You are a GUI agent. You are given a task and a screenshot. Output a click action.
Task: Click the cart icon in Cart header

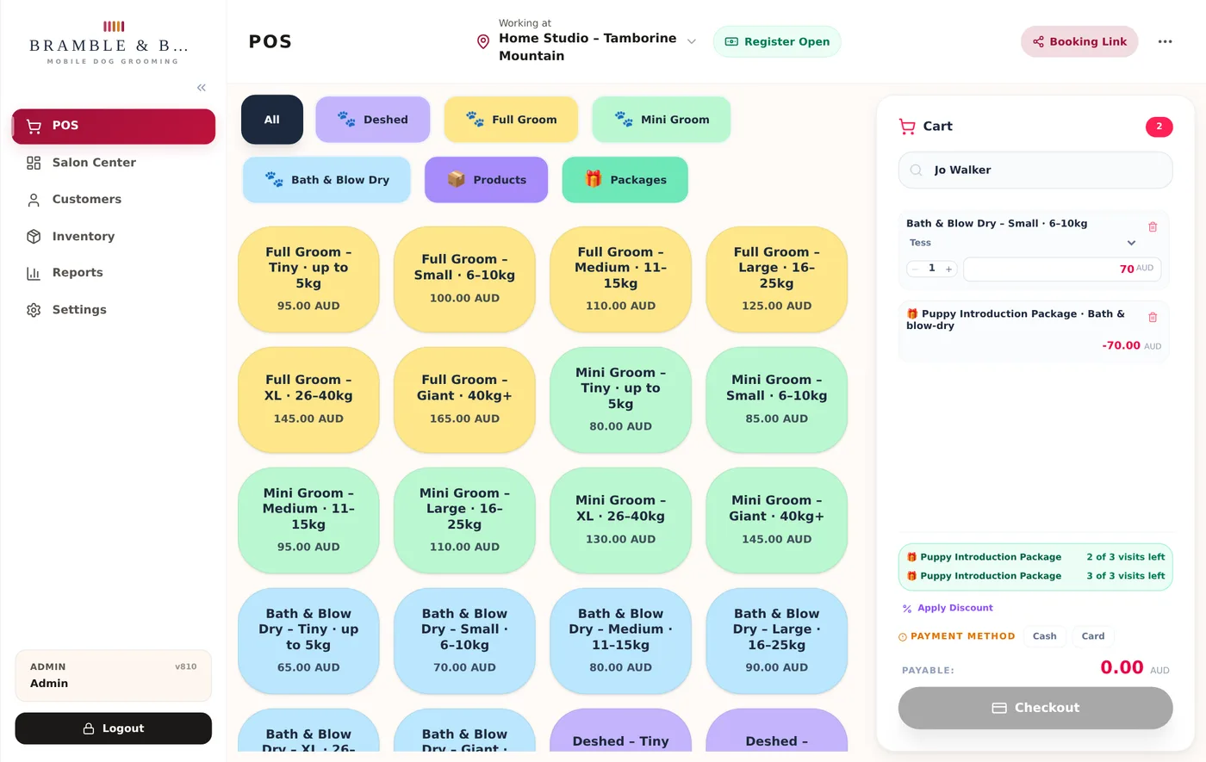pyautogui.click(x=907, y=127)
